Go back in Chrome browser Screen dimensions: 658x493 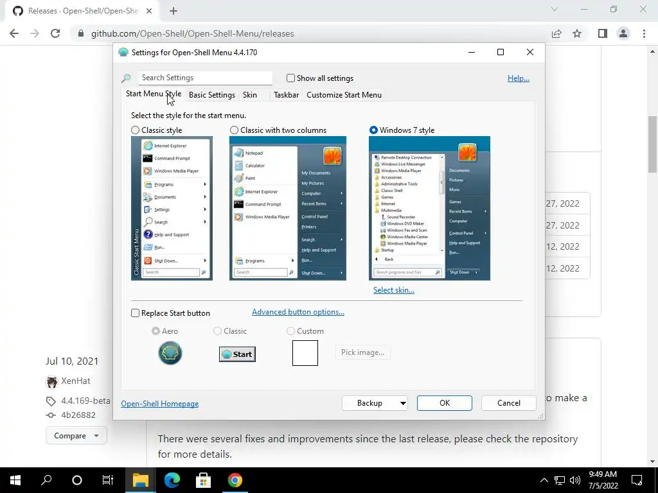coord(14,33)
